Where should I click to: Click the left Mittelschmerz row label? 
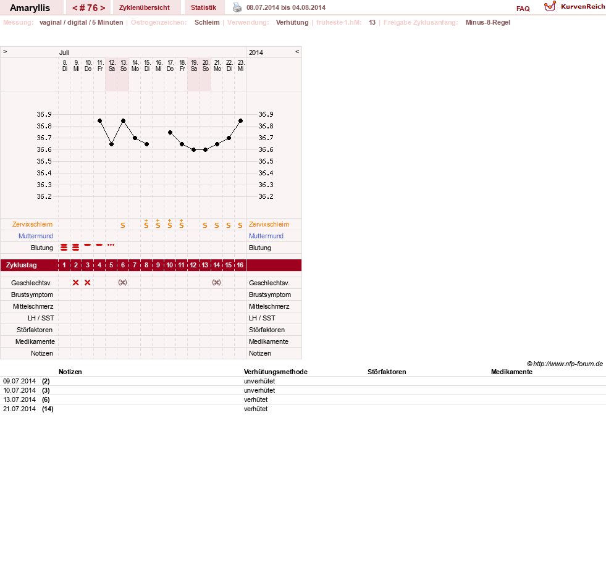tap(33, 306)
